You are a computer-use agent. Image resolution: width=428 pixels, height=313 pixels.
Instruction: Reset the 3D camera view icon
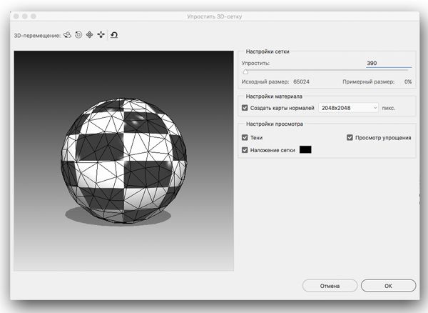(114, 35)
